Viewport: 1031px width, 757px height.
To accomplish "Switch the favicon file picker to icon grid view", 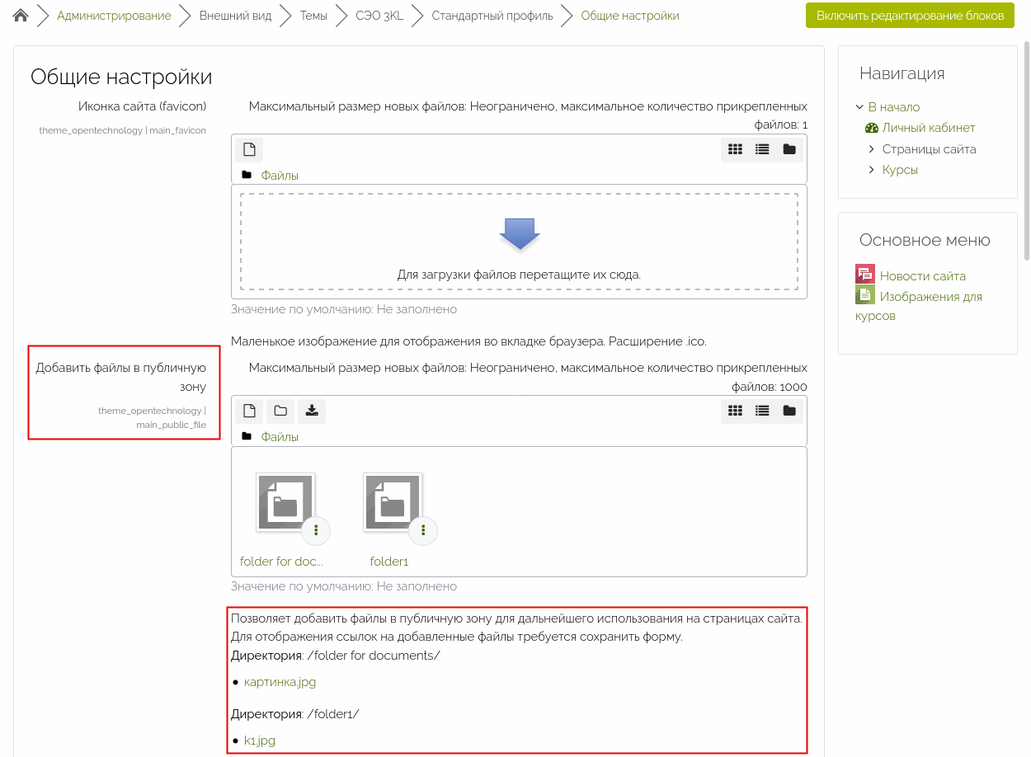I will click(735, 149).
